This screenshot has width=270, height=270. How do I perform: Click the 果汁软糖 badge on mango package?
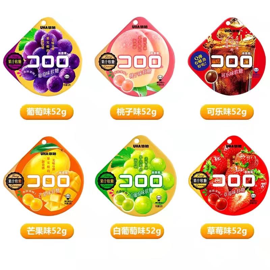[x=15, y=181]
